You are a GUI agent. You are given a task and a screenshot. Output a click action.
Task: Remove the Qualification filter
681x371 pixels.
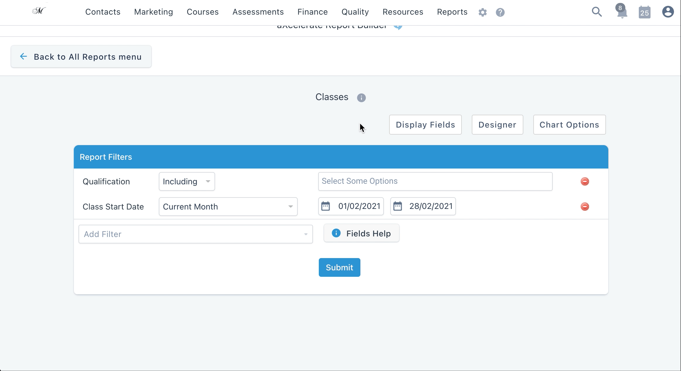coord(585,181)
